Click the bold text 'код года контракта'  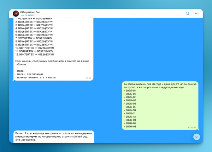point(46,133)
